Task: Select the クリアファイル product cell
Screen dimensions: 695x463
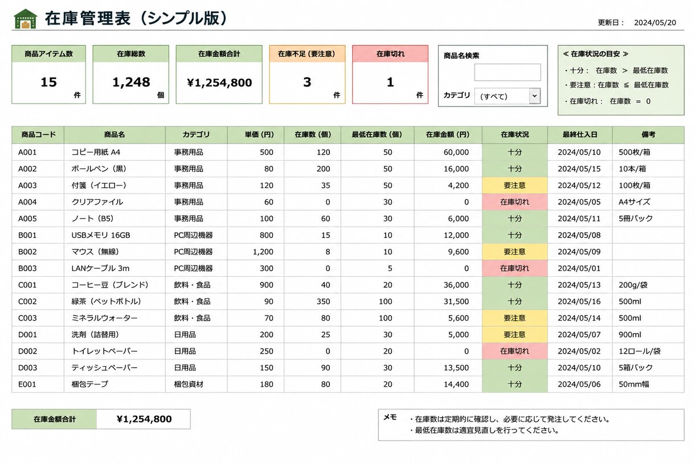Action: 115,202
